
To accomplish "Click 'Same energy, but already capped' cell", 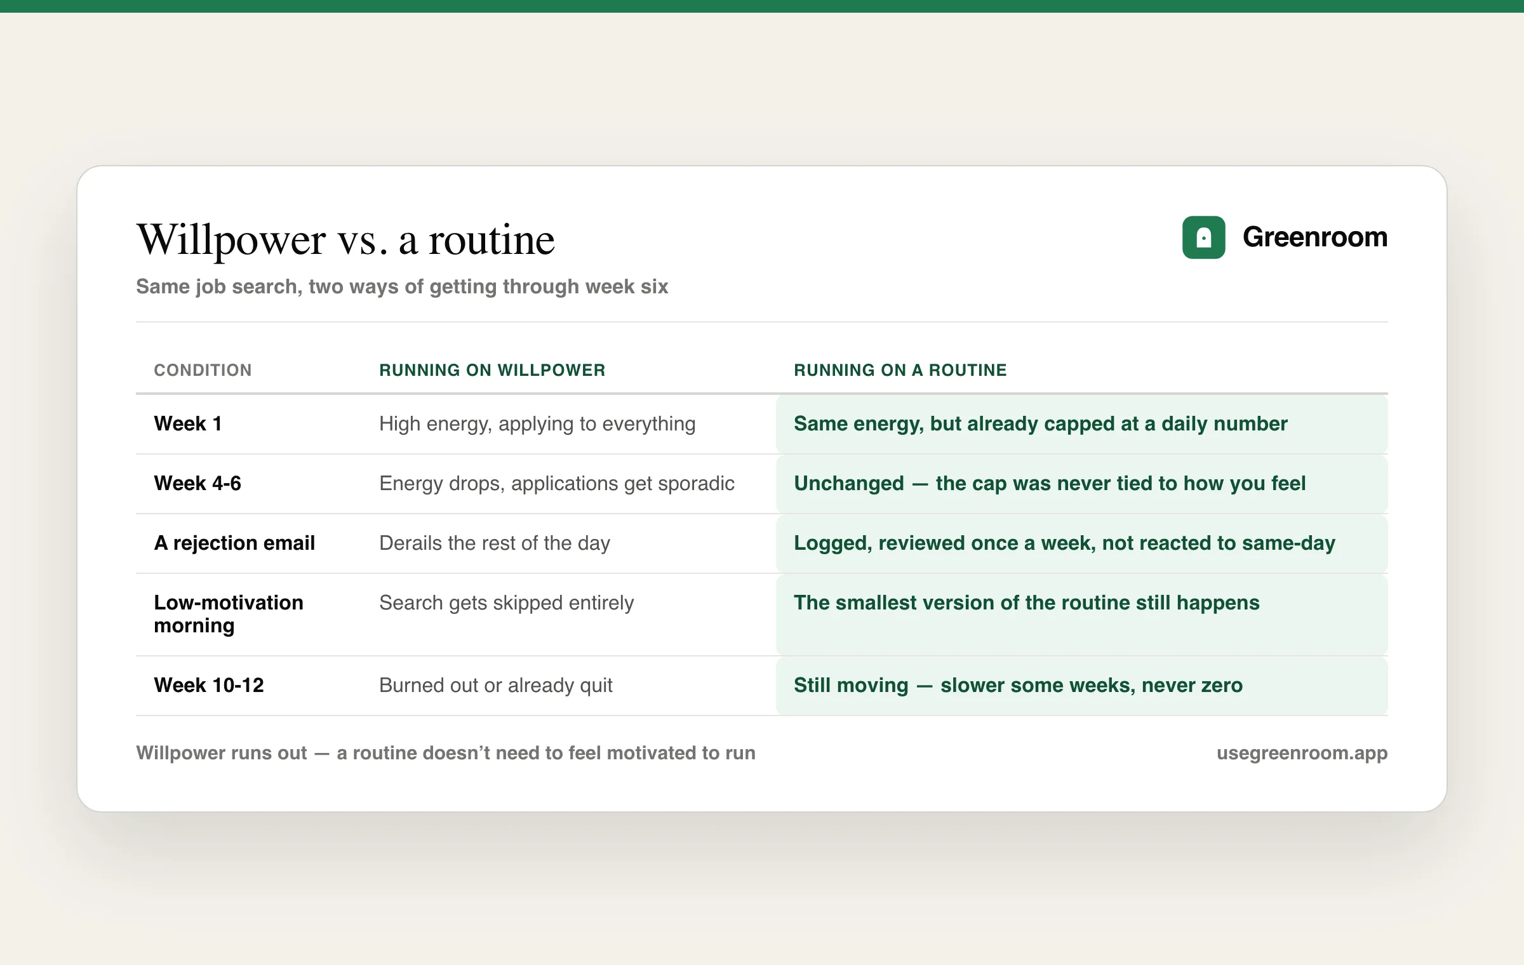I will (x=1081, y=423).
